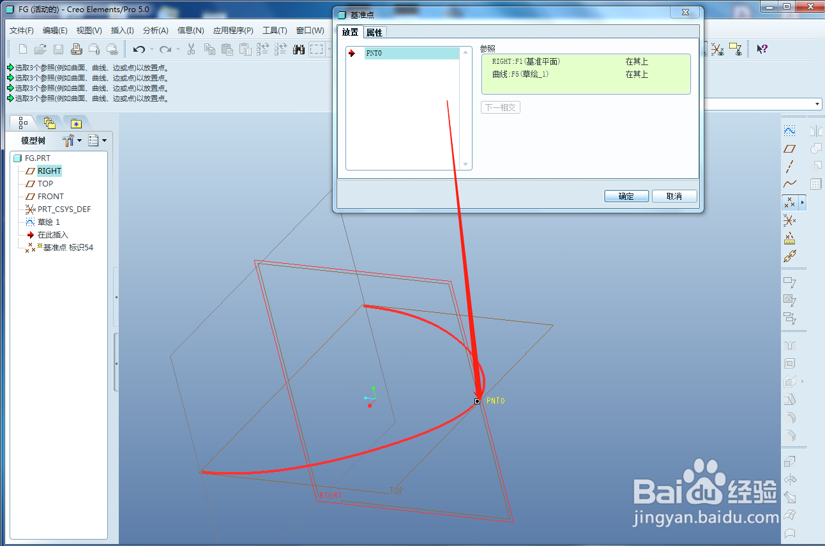Select the Datum Curve tool
Viewport: 825px width, 546px height.
pyautogui.click(x=790, y=185)
